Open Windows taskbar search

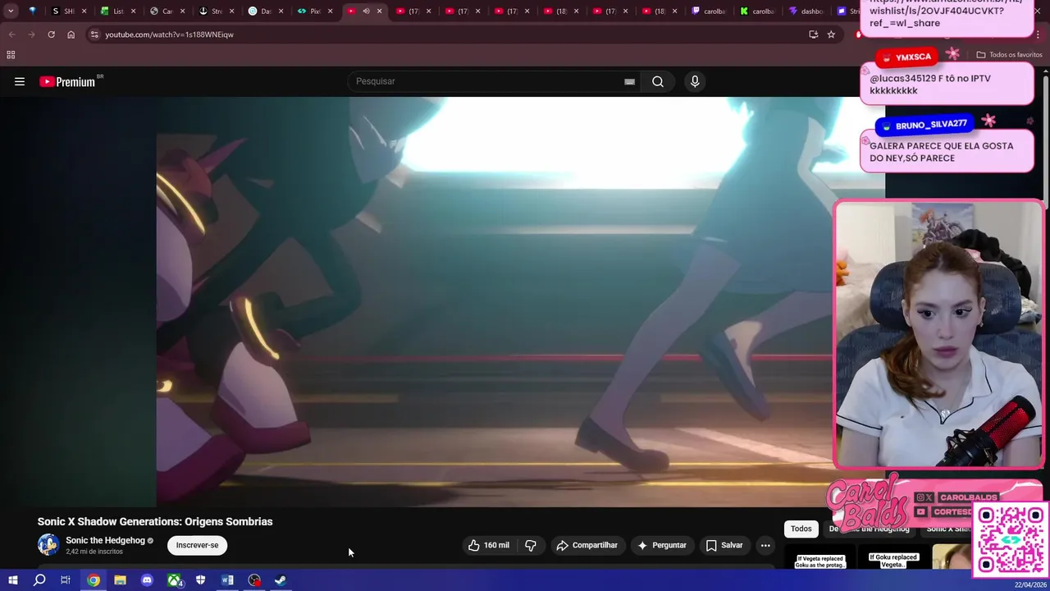coord(39,580)
